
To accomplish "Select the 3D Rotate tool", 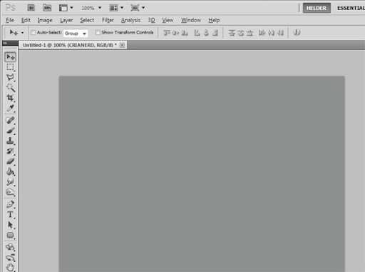I will (10, 247).
